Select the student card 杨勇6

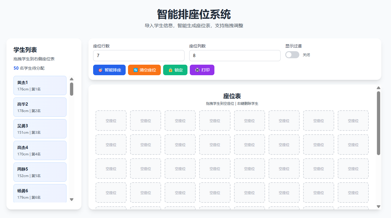click(40, 193)
